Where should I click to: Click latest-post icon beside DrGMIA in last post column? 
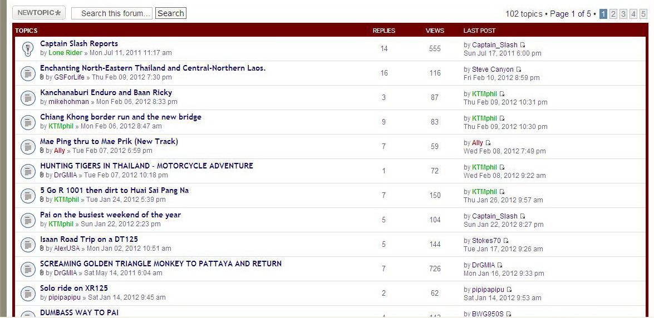tap(500, 265)
